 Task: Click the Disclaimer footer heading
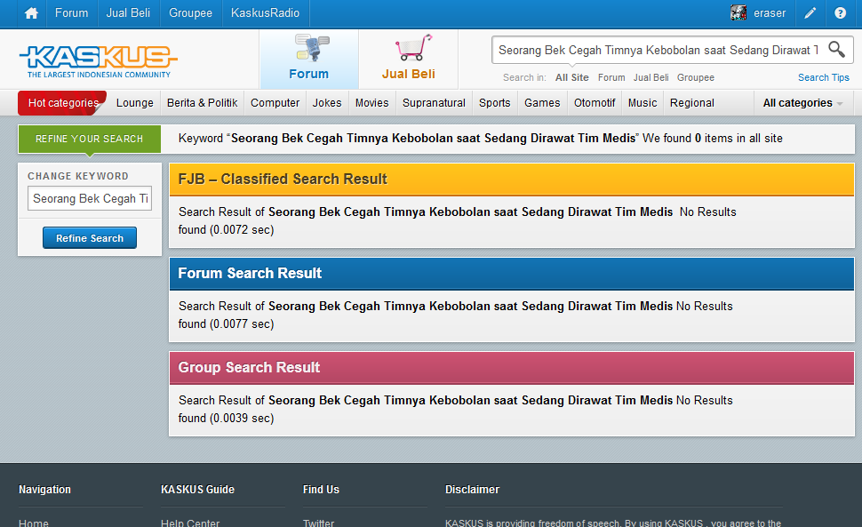472,489
